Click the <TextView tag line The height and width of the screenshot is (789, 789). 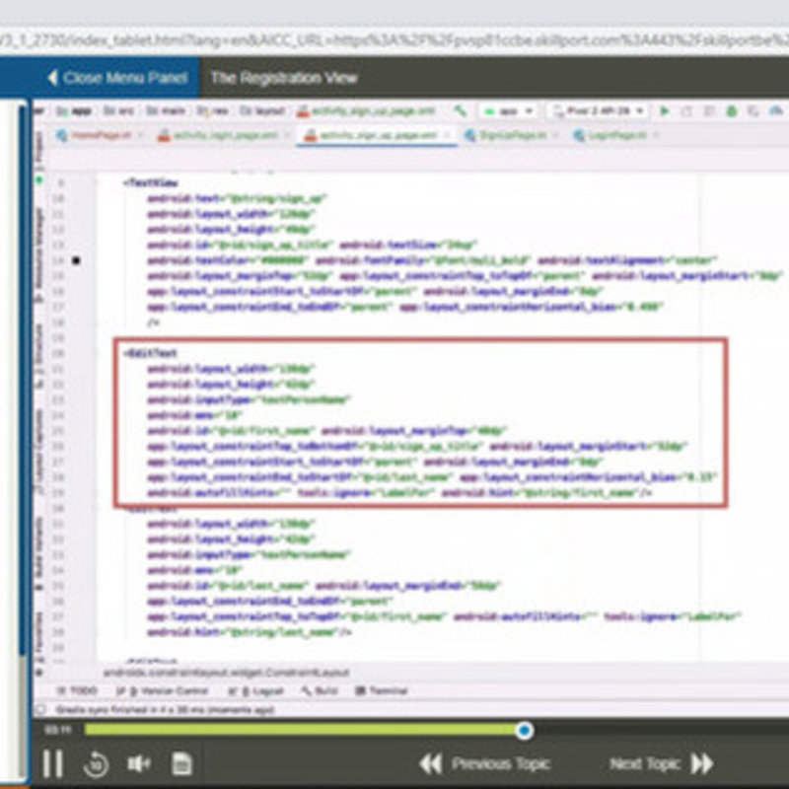[151, 182]
